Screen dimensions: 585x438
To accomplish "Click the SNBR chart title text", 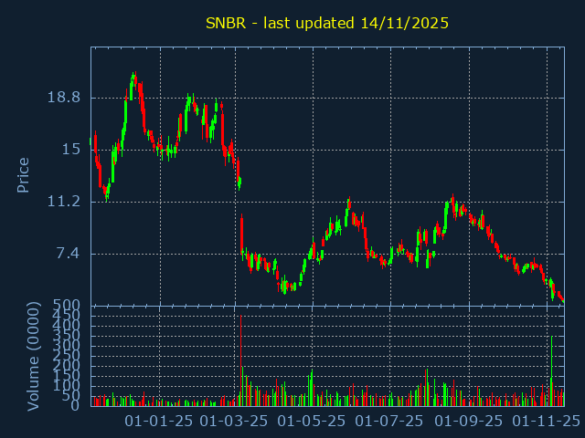I will (326, 23).
